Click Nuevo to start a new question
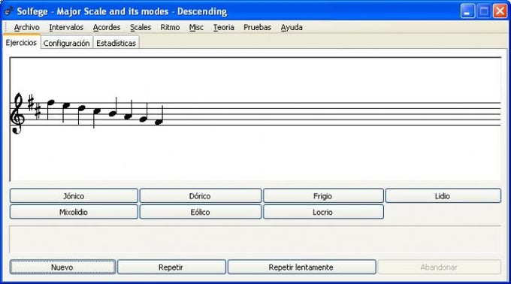The image size is (511, 284). (x=62, y=267)
